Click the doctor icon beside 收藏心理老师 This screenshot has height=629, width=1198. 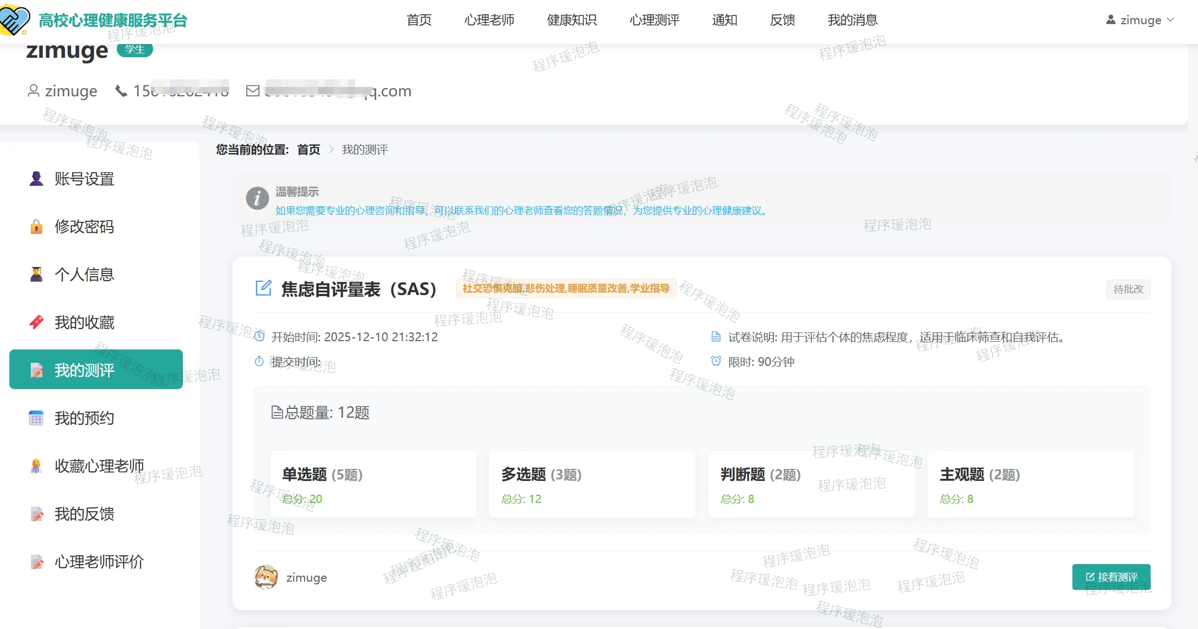[x=36, y=466]
